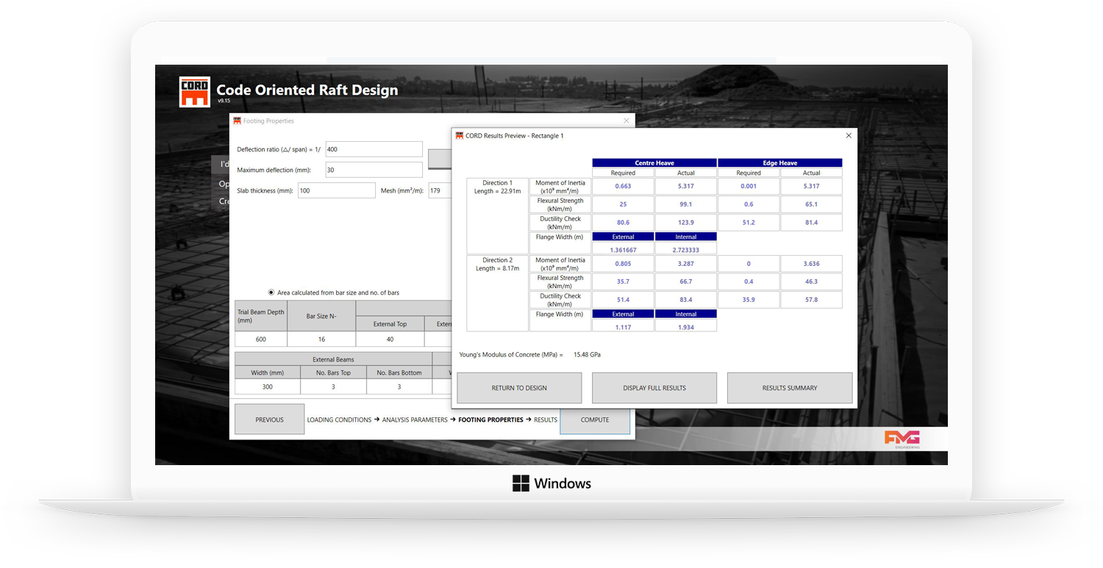Image resolution: width=1103 pixels, height=568 pixels.
Task: Click the flexural strength value 99.1
Action: [686, 204]
